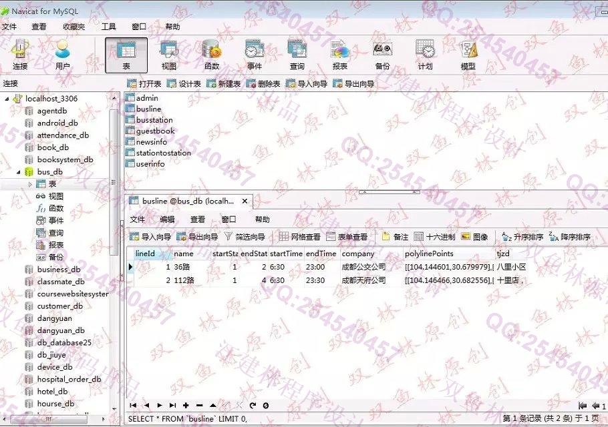Open the 报表 (Report) toolbar icon
The height and width of the screenshot is (427, 608).
[x=339, y=55]
